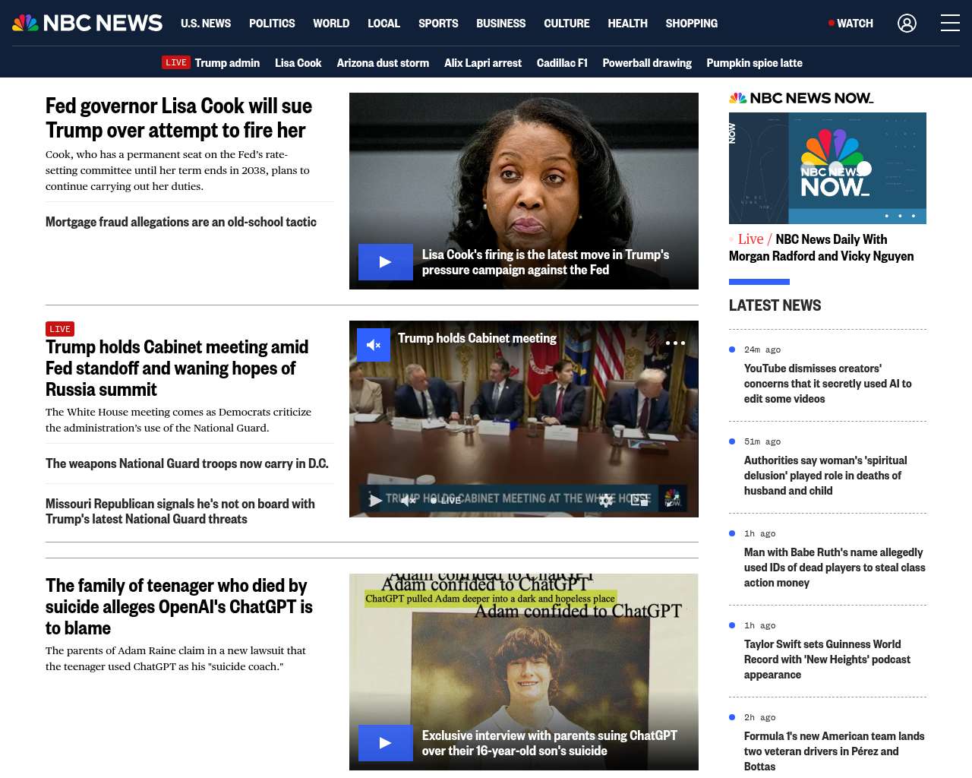Open Sports section

click(x=438, y=24)
